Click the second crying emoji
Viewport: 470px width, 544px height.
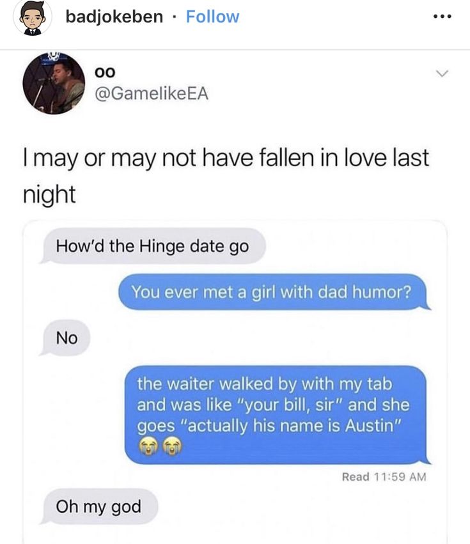[x=172, y=446]
